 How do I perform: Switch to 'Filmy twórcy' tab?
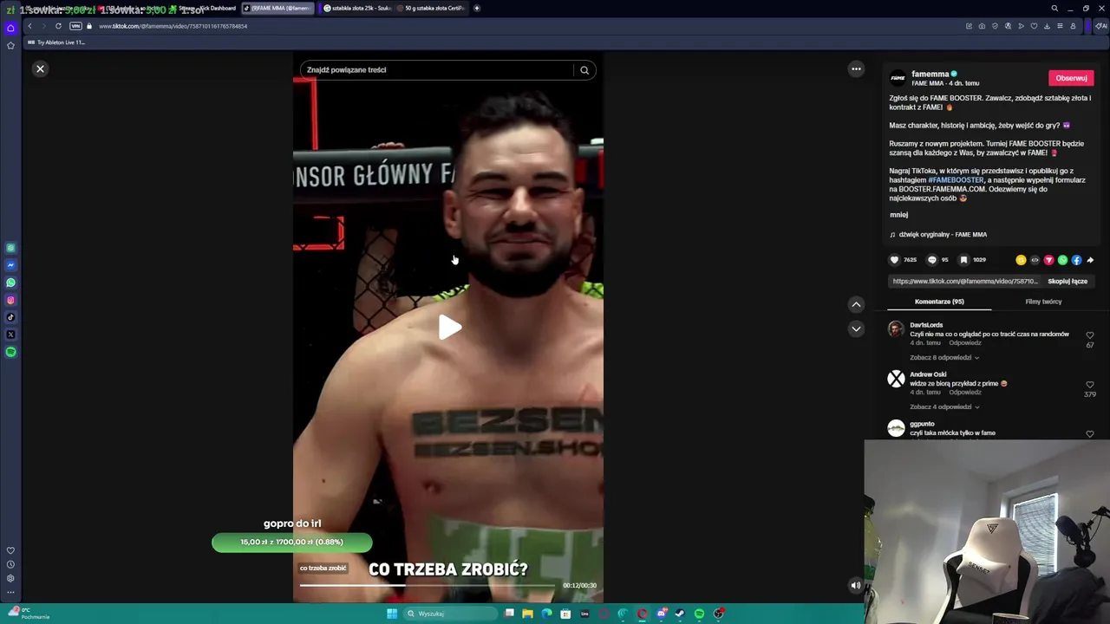tap(1043, 302)
